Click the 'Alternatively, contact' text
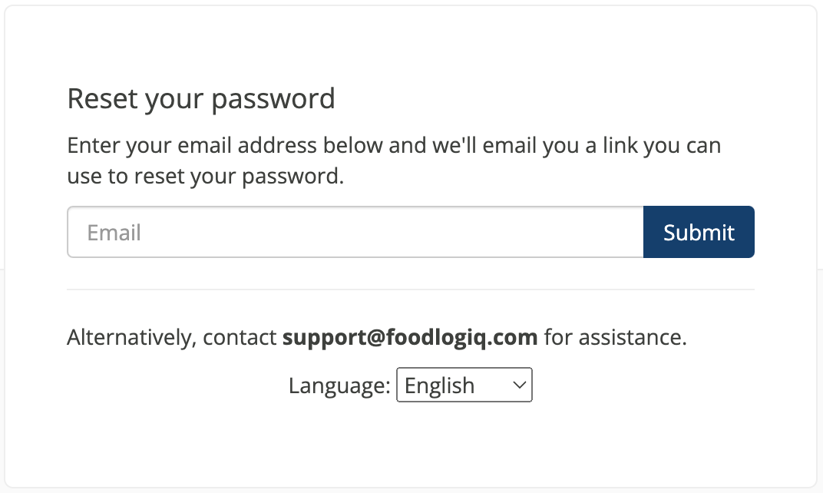This screenshot has width=823, height=493. tap(172, 337)
